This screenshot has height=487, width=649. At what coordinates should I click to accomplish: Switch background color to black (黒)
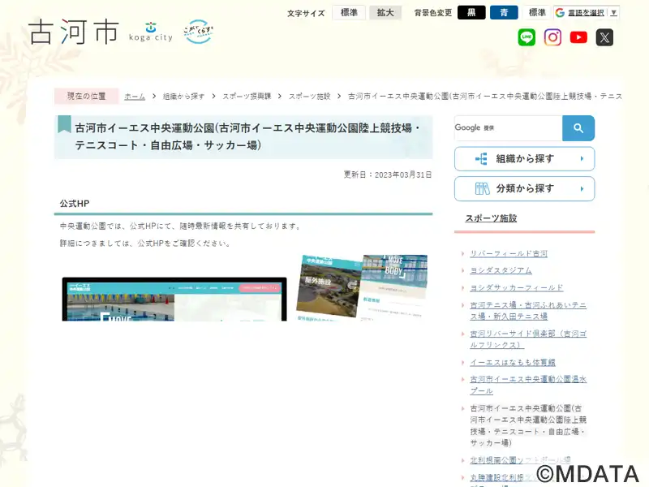(471, 13)
